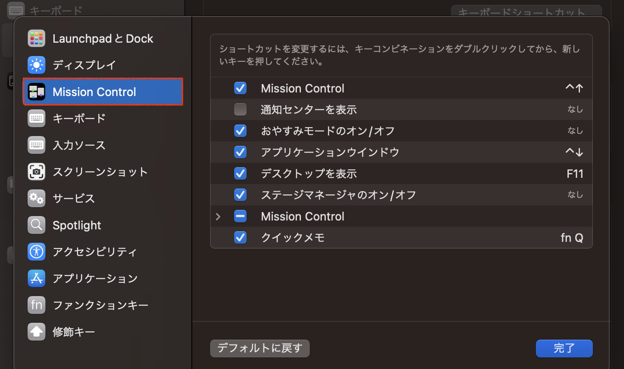This screenshot has width=624, height=369.
Task: Click the アプリケーション category label
Action: pos(95,279)
